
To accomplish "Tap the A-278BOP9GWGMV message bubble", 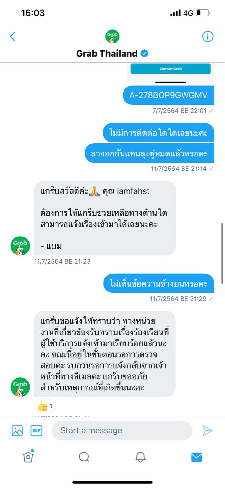I will 169,95.
